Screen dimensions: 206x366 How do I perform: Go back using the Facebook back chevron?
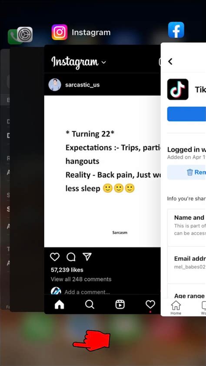(x=170, y=62)
